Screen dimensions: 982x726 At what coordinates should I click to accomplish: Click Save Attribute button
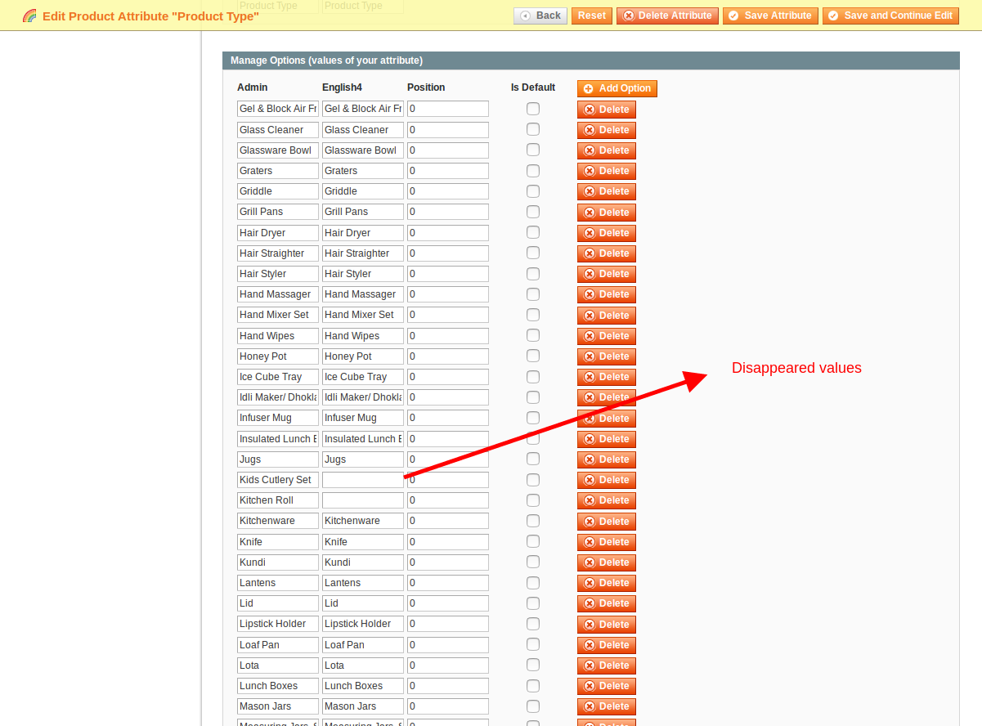pos(769,16)
